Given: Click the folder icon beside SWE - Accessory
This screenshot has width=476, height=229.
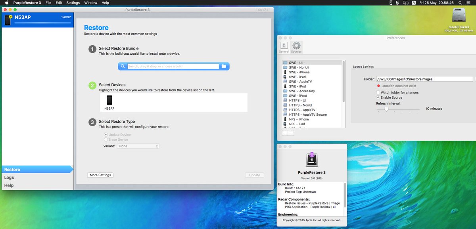Looking at the screenshot, I should point(285,91).
